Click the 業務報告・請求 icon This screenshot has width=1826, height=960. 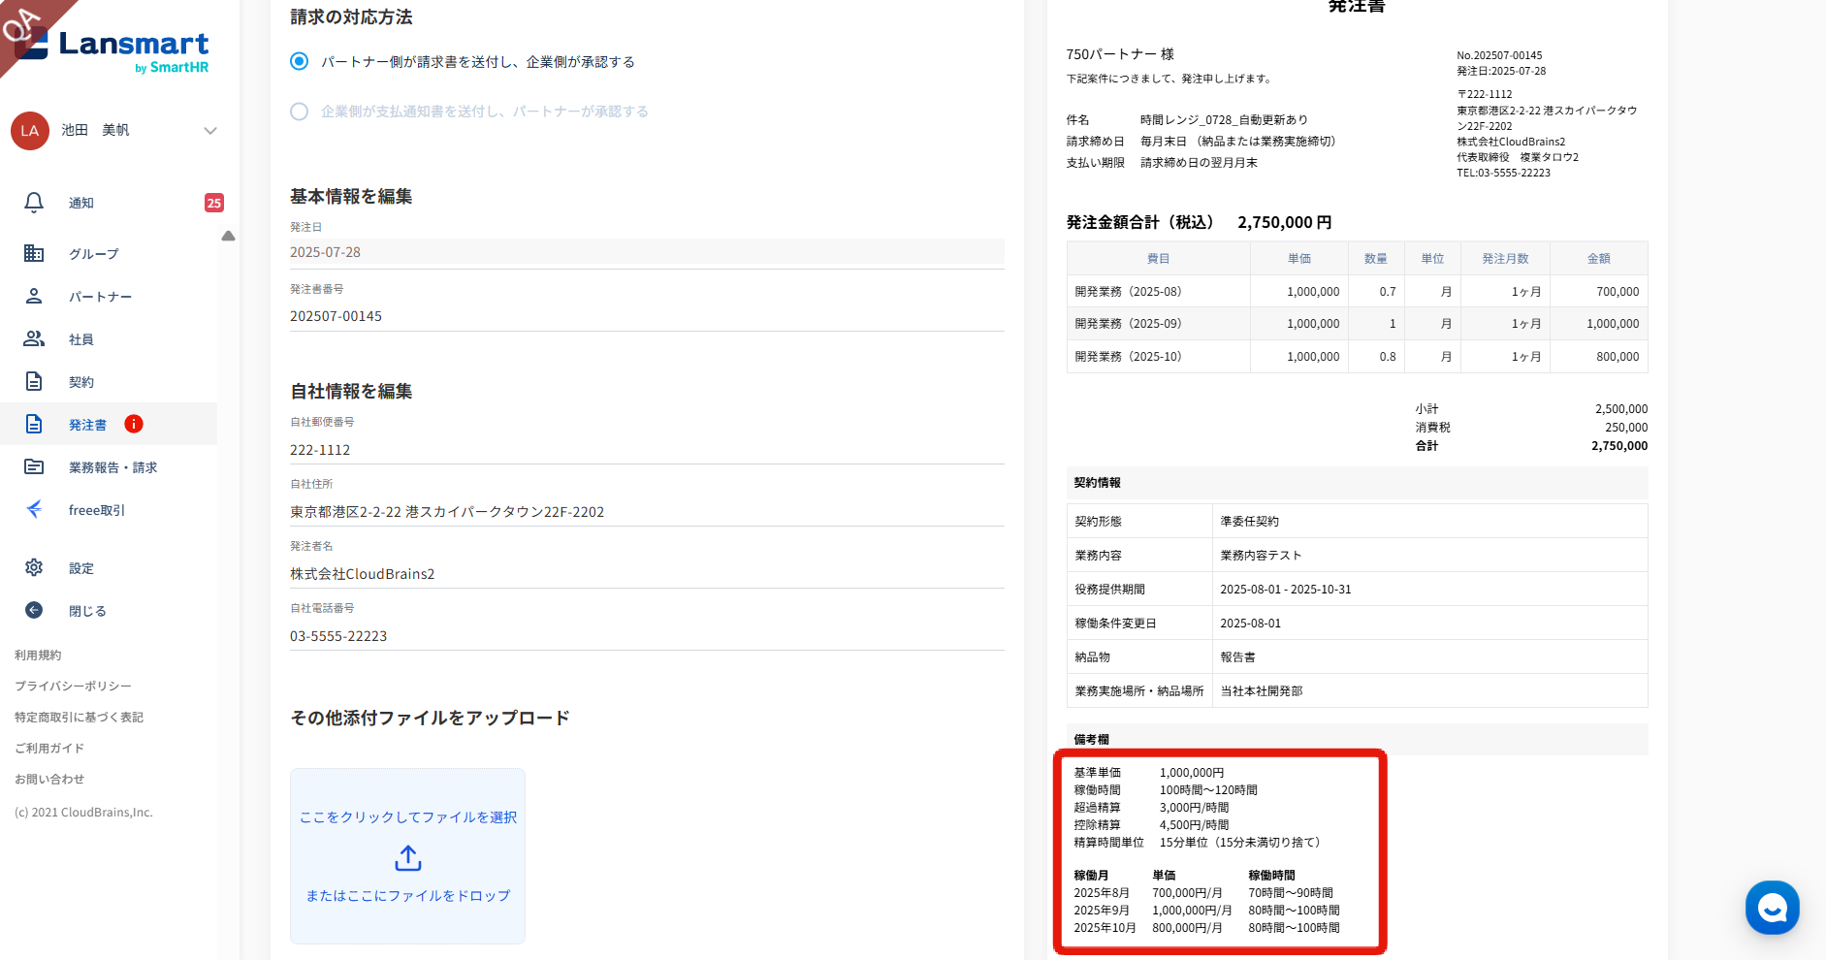(x=34, y=466)
